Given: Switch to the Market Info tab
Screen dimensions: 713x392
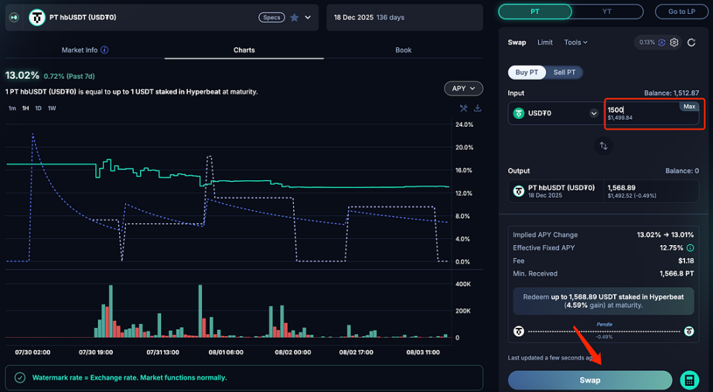Looking at the screenshot, I should pyautogui.click(x=80, y=50).
